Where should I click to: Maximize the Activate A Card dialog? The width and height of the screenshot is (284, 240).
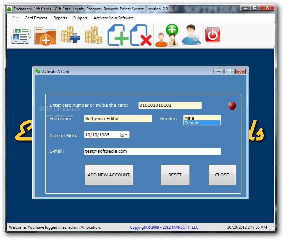click(x=229, y=72)
